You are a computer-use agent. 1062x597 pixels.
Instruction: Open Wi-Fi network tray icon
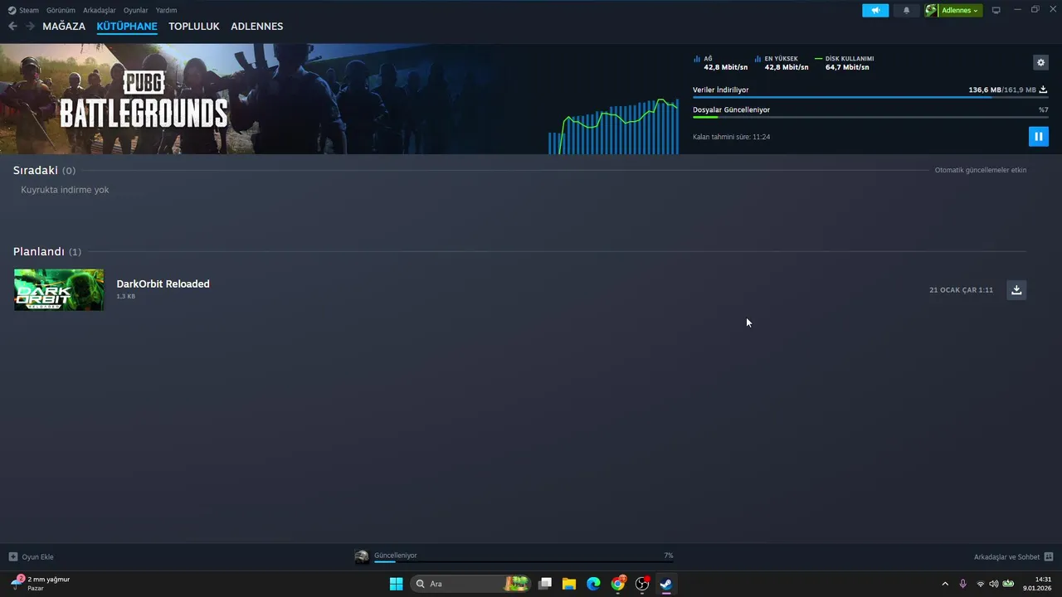[981, 584]
